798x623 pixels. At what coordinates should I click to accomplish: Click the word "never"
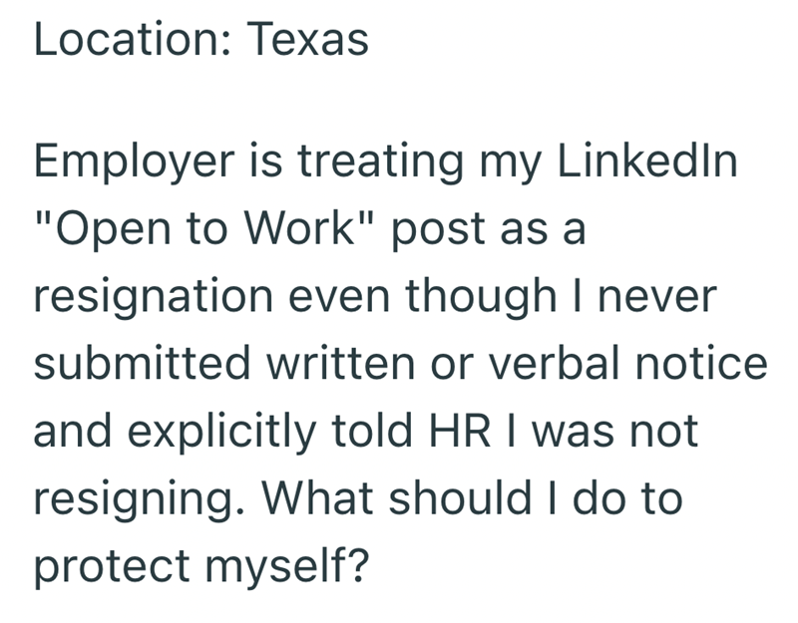pos(657,299)
